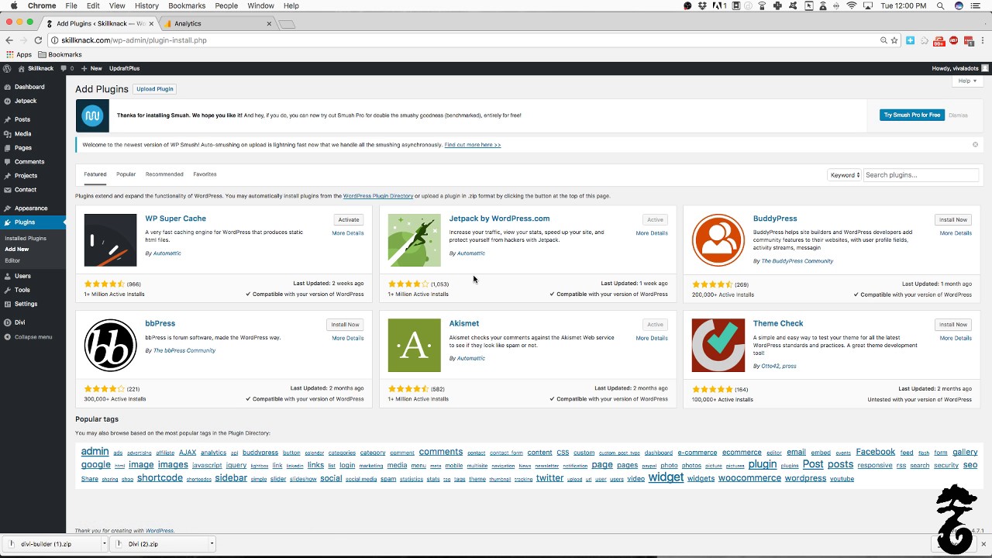The width and height of the screenshot is (992, 558).
Task: Open the Apple menu
Action: [14, 5]
